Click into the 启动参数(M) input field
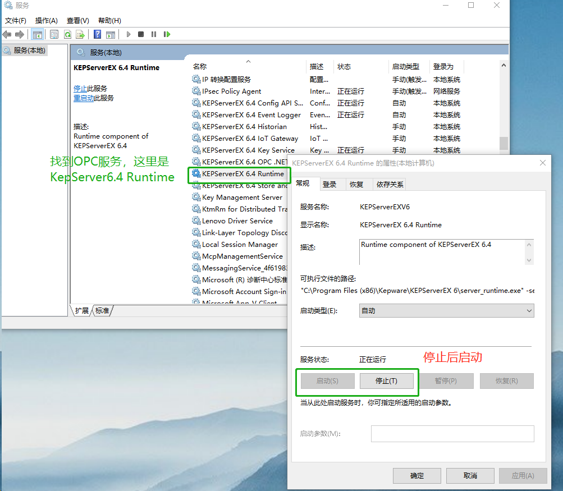Image resolution: width=563 pixels, height=491 pixels. click(x=452, y=434)
